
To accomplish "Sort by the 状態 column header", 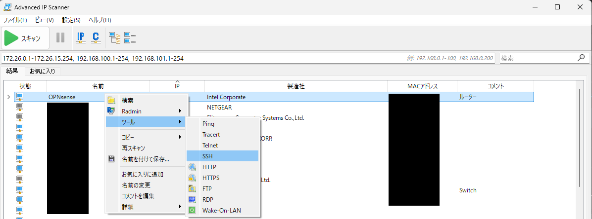I will 25,86.
